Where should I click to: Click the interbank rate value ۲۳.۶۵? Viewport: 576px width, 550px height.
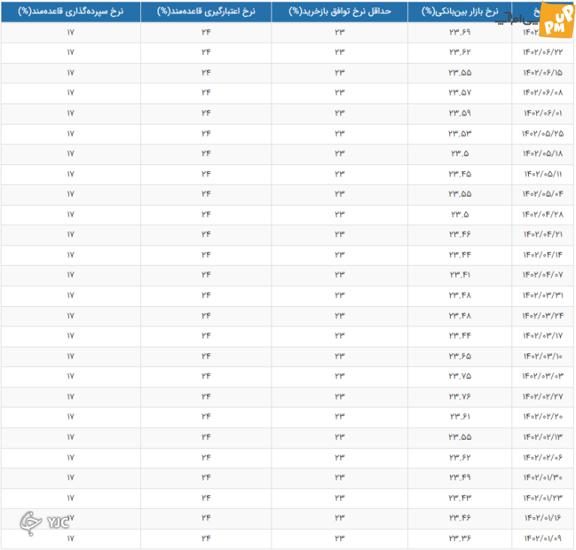pyautogui.click(x=460, y=356)
